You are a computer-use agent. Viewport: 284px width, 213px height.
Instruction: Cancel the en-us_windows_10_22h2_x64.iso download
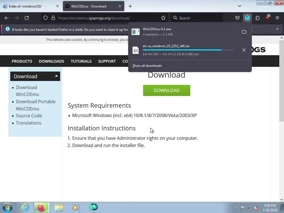pos(244,50)
